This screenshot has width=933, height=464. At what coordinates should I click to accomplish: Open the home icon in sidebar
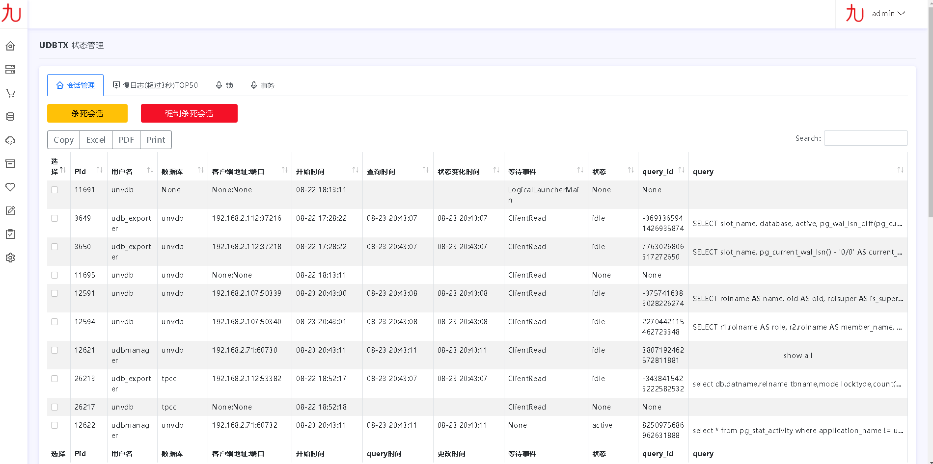(10, 46)
